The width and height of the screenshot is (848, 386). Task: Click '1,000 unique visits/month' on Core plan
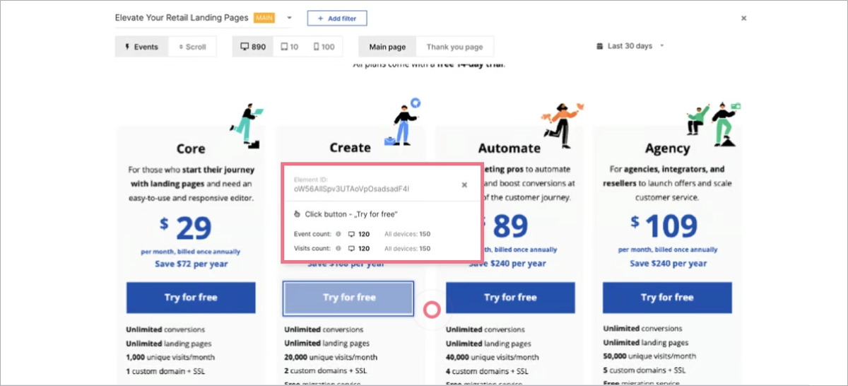coord(169,357)
